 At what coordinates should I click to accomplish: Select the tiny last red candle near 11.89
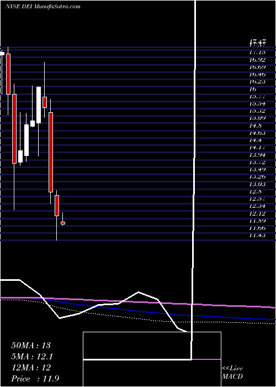(x=63, y=223)
